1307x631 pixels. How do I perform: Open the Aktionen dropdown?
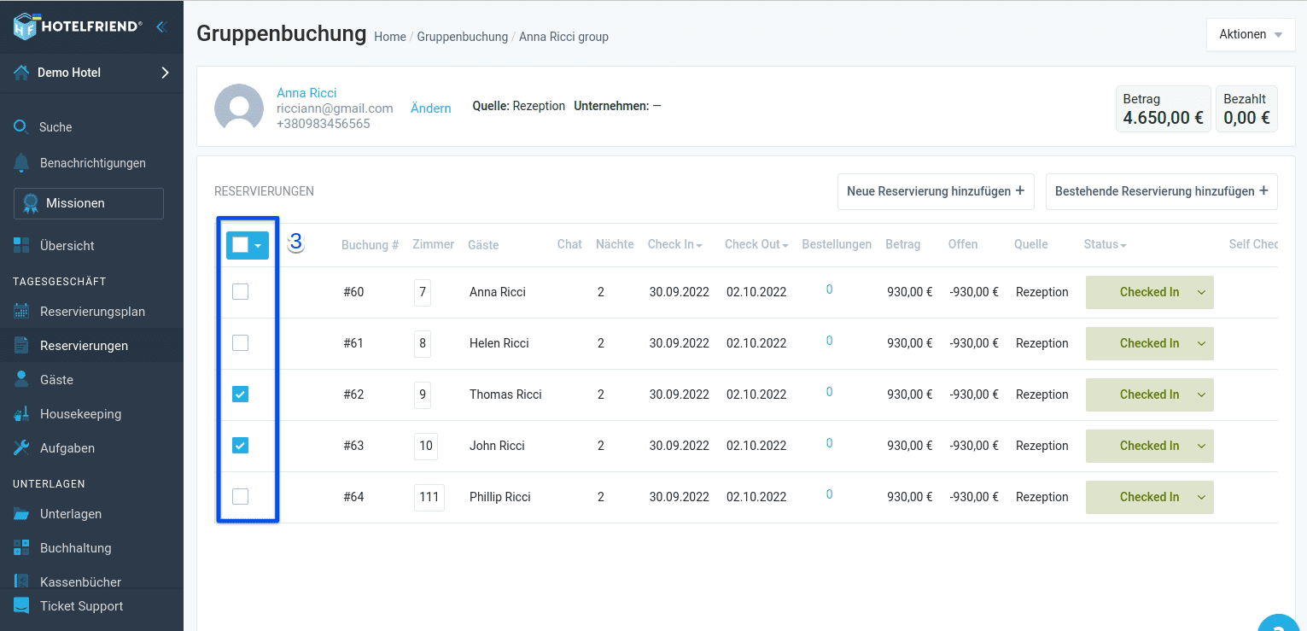tap(1251, 35)
